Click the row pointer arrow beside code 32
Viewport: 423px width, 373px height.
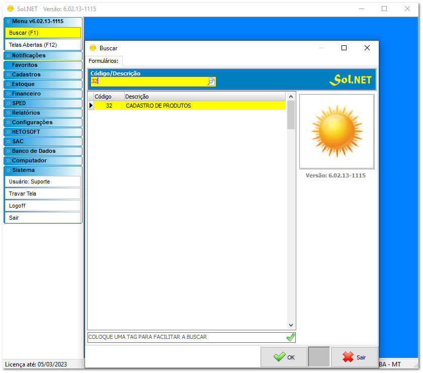(91, 106)
